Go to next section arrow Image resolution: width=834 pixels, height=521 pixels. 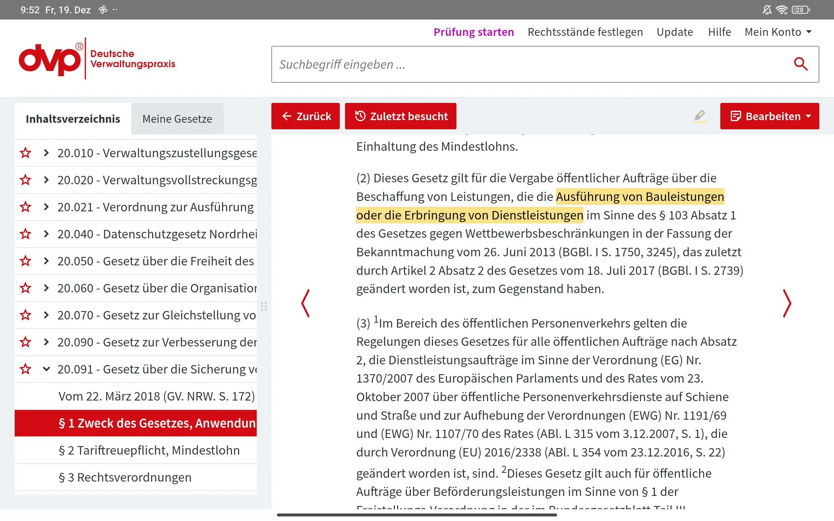tap(787, 303)
